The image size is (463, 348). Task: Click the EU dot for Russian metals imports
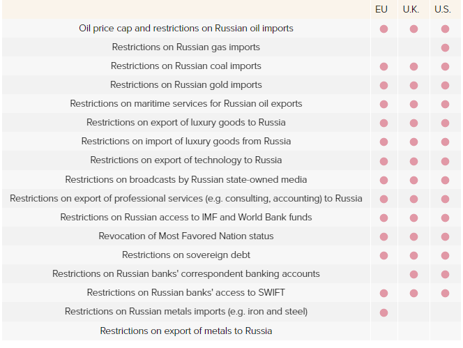pos(384,312)
